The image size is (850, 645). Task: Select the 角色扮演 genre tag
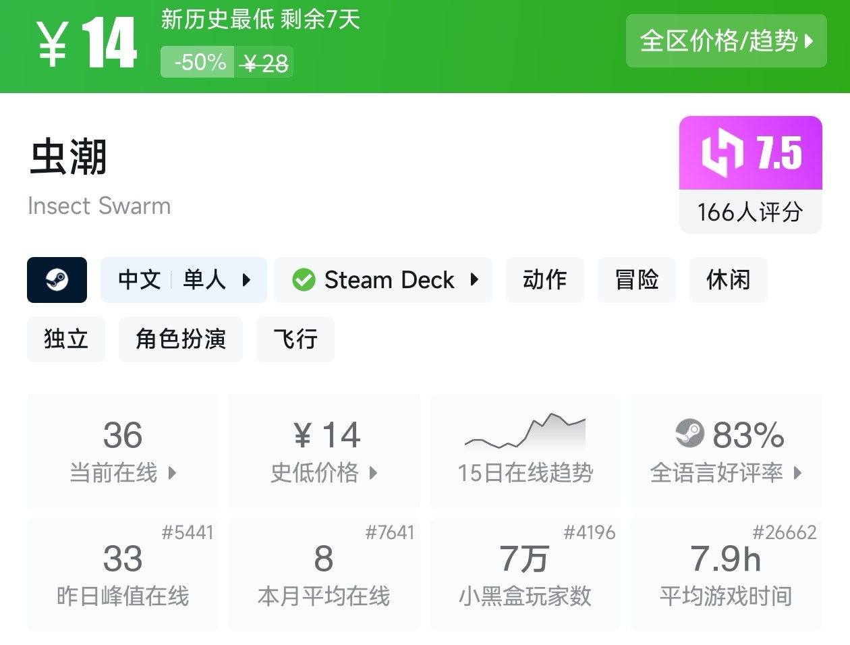[180, 339]
